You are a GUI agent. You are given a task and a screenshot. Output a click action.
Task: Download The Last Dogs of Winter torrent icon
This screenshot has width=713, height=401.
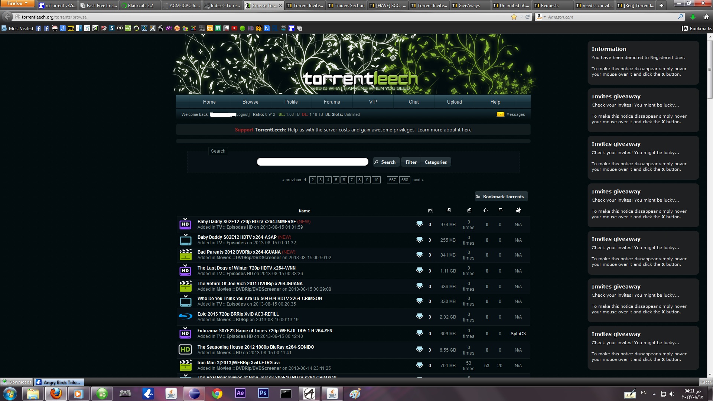[419, 270]
